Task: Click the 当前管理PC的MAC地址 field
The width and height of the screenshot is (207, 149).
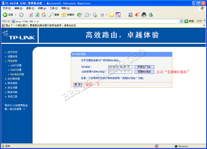Action: 120,72
